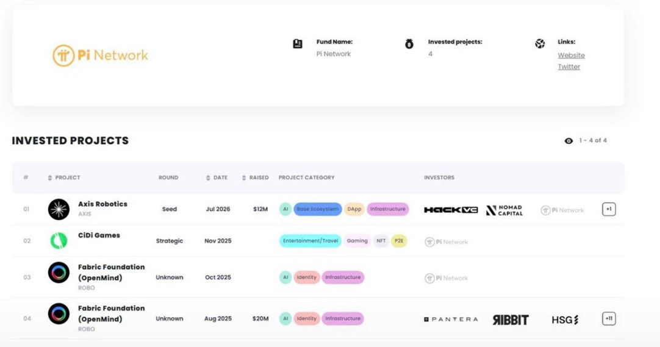Image resolution: width=660 pixels, height=347 pixels.
Task: Click the Investors column header
Action: [439, 177]
